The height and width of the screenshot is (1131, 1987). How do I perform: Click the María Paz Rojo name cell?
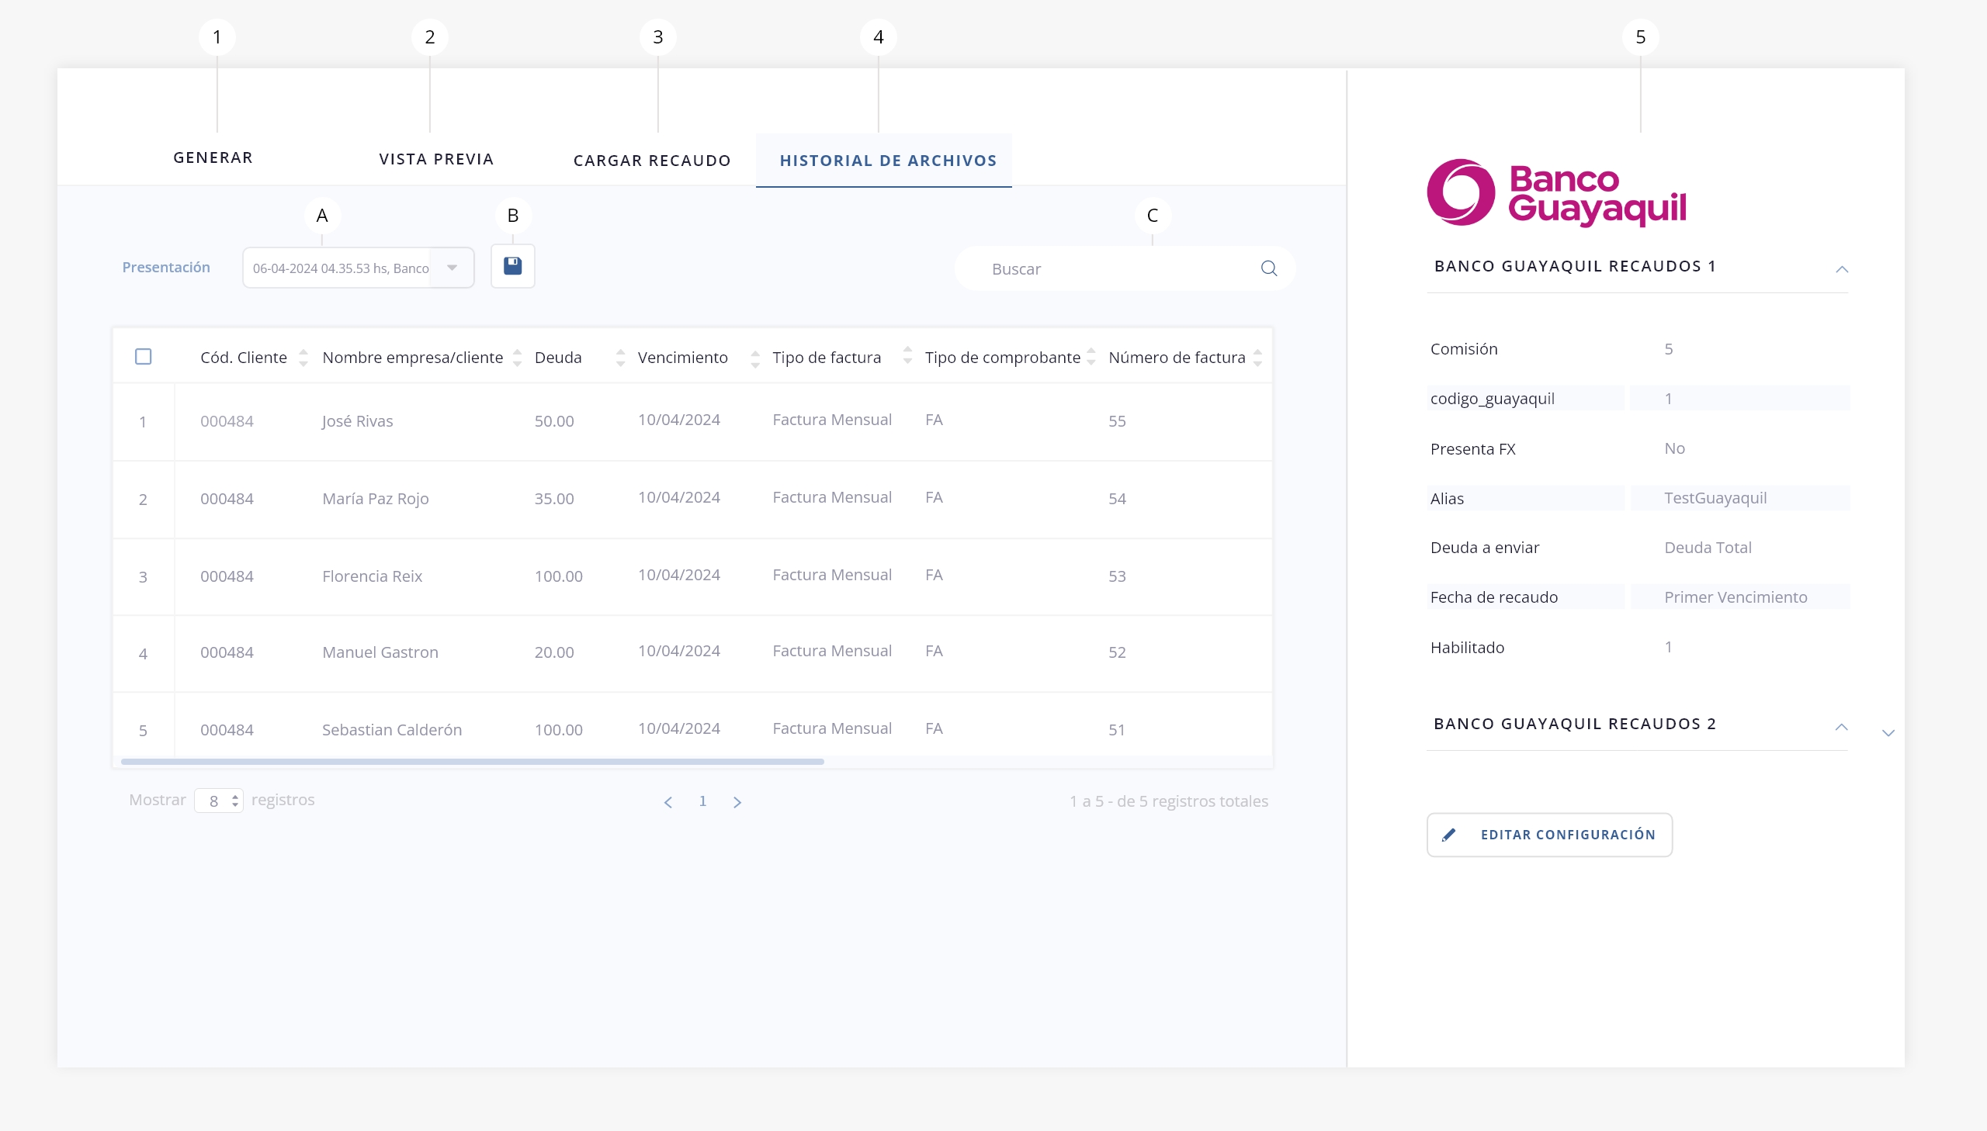376,499
